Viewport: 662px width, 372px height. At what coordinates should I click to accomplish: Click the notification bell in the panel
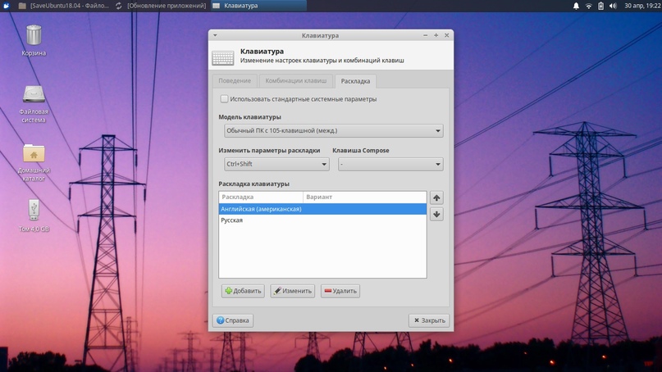(x=576, y=6)
